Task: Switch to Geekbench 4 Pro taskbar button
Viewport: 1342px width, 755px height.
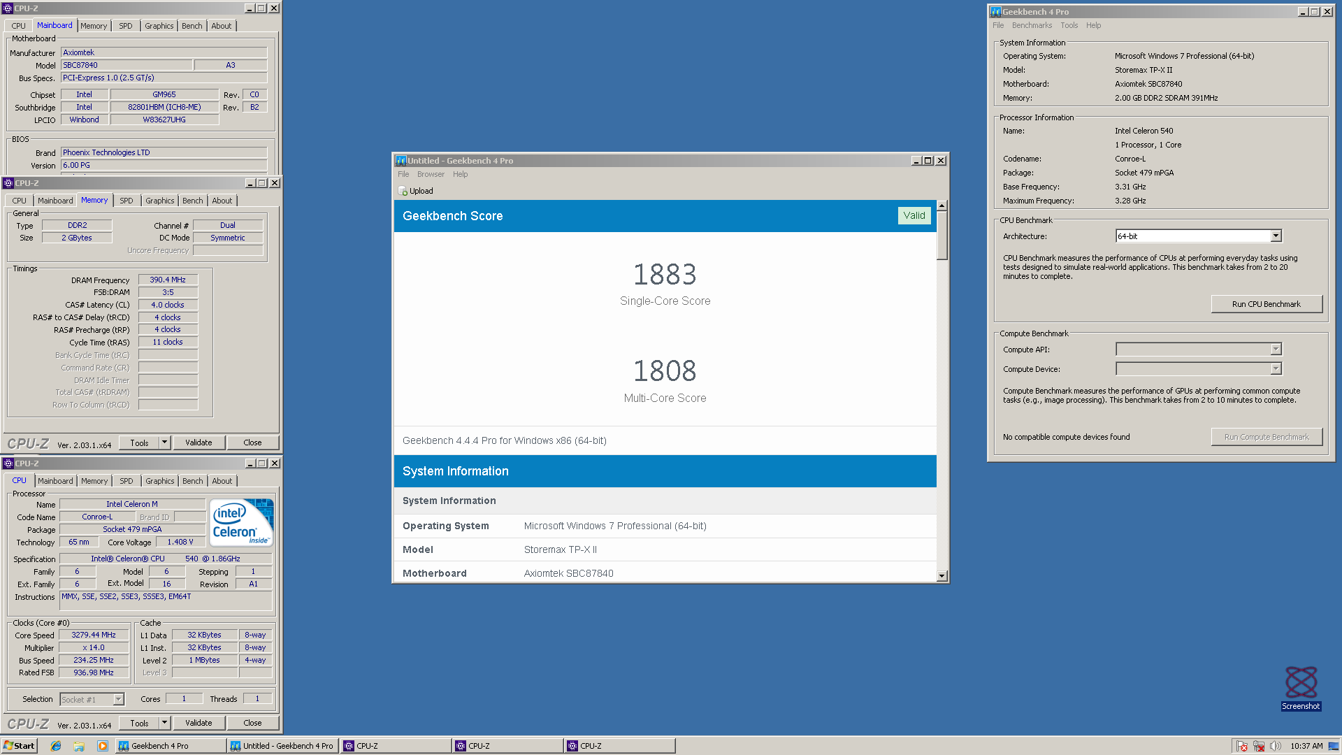Action: (171, 746)
